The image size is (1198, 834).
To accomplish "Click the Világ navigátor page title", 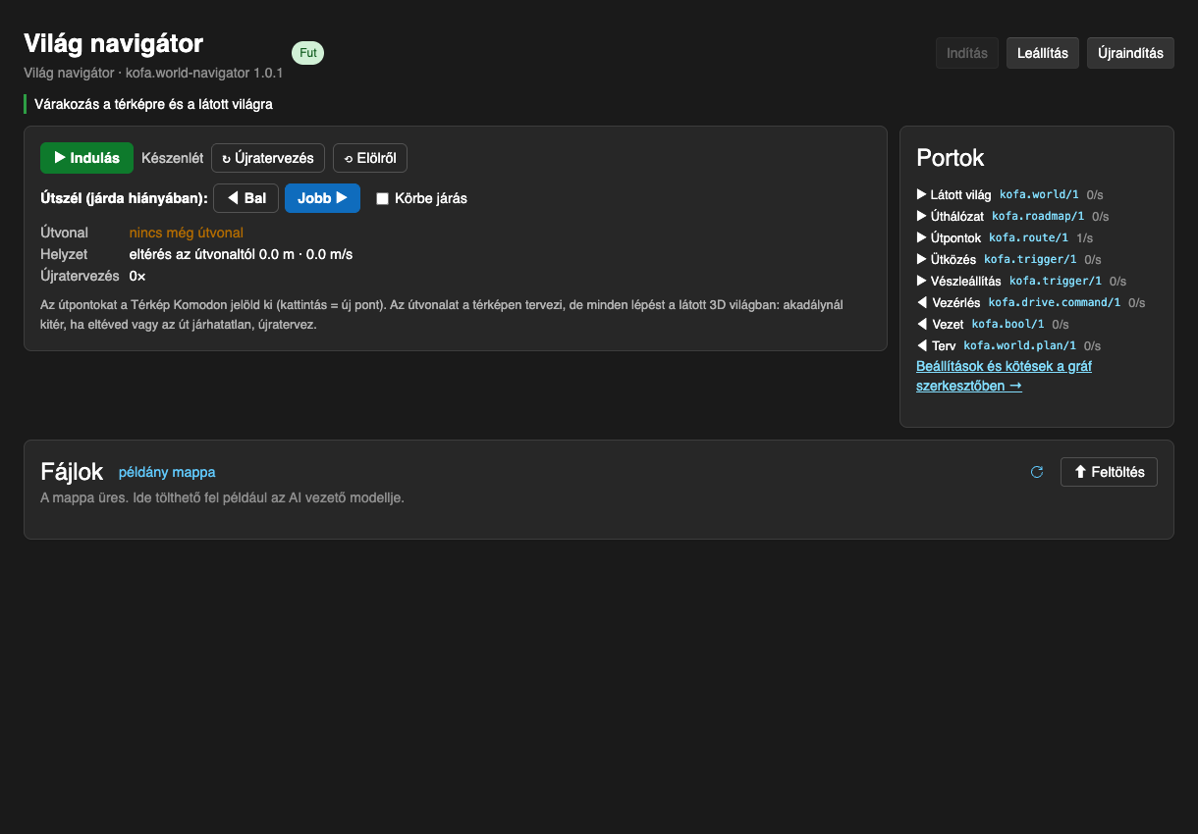I will pos(113,43).
